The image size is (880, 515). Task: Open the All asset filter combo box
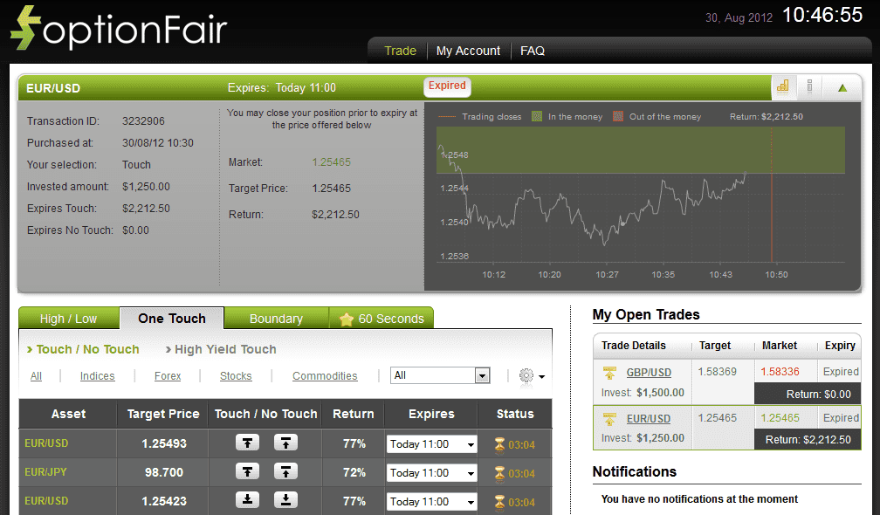[440, 374]
